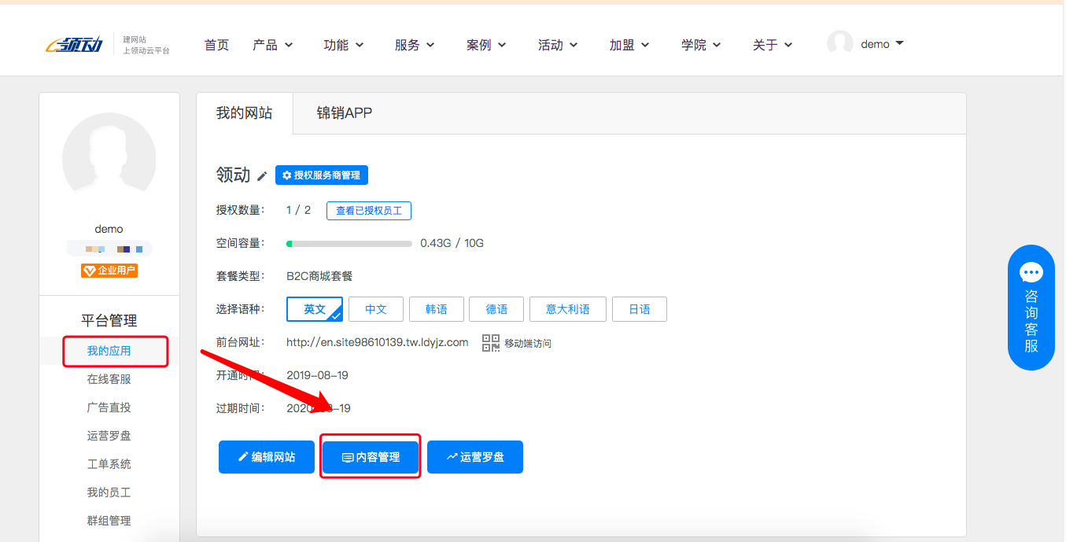Select the 我的网站 tab
Viewport: 1066px width, 542px height.
coord(243,112)
